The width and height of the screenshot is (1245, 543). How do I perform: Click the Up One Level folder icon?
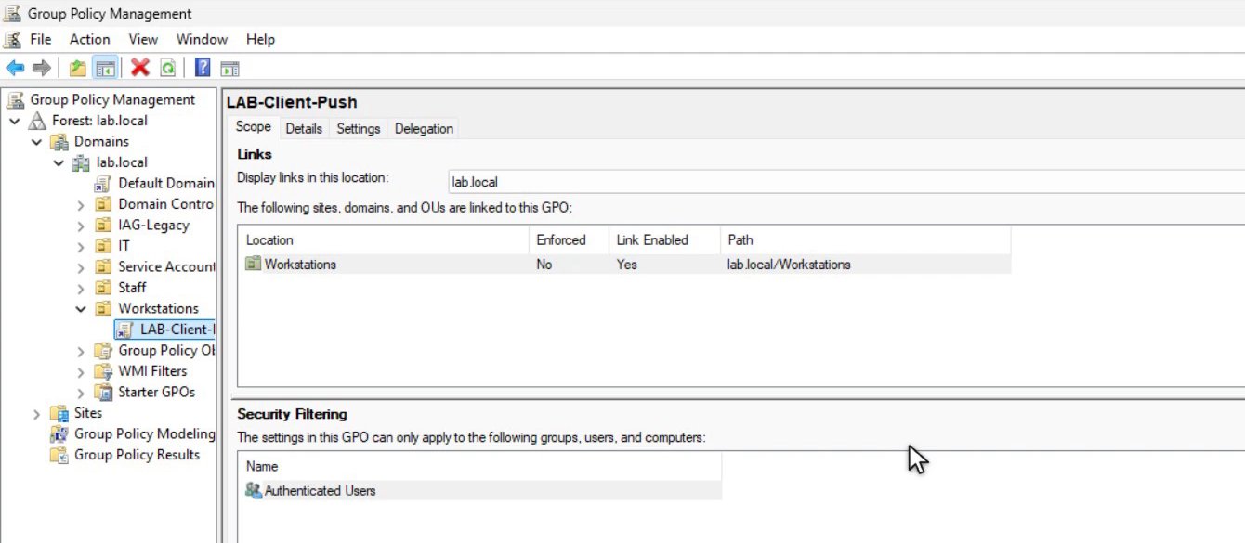pos(78,68)
